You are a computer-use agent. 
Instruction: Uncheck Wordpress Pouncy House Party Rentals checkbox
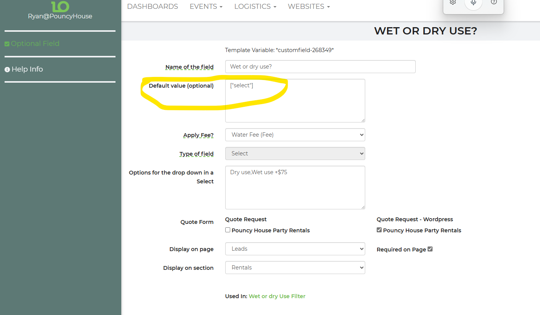379,230
